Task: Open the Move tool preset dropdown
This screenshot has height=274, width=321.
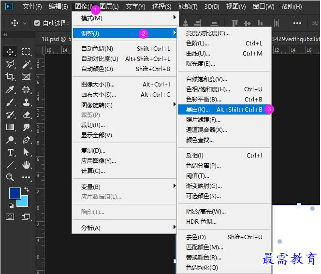Action: [25, 23]
